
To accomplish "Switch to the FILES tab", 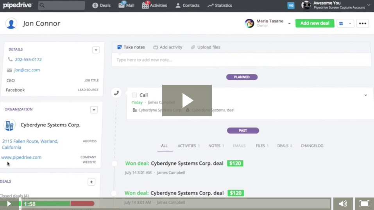I will pyautogui.click(x=262, y=146).
